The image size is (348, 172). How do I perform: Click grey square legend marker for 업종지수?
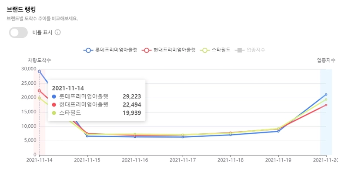pyautogui.click(x=240, y=50)
